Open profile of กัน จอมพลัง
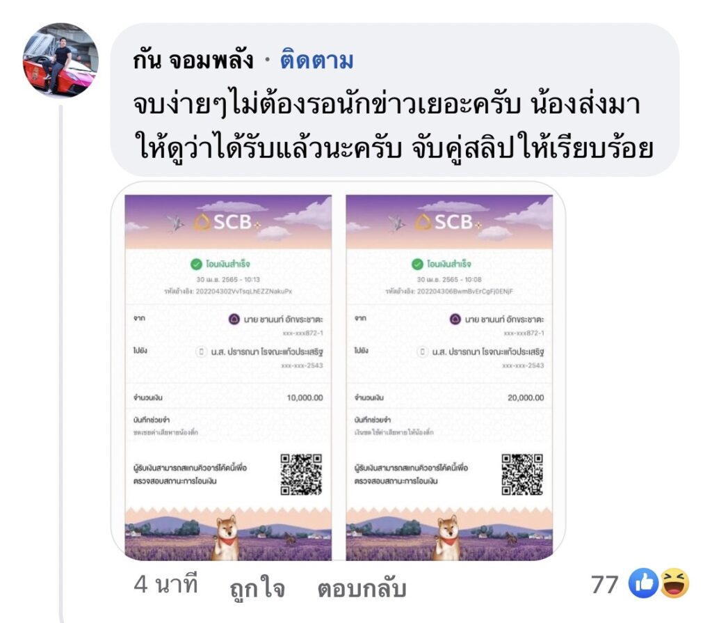Screen dimensions: 712x623 tap(193, 60)
